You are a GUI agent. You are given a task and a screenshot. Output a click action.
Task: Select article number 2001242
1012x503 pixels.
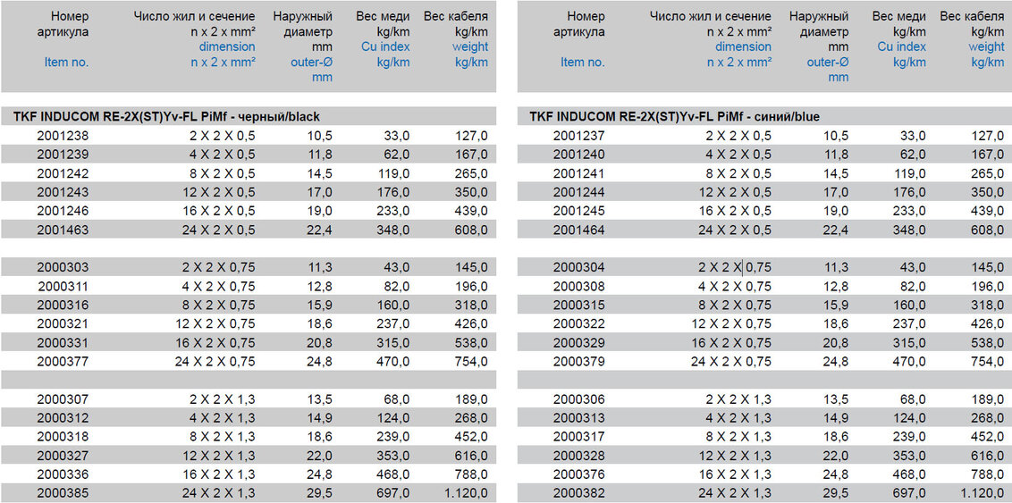[63, 173]
